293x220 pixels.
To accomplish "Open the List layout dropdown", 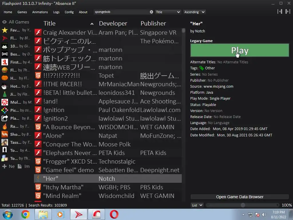I will 197,205.
